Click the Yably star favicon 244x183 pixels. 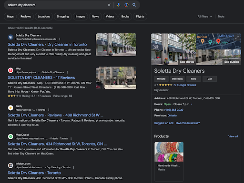[10, 108]
